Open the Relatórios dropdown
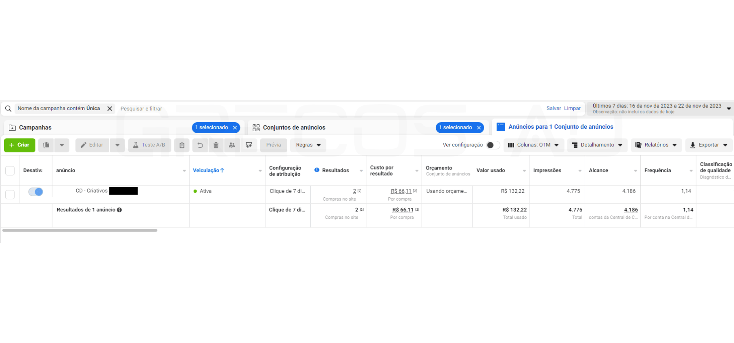734x343 pixels. click(656, 145)
